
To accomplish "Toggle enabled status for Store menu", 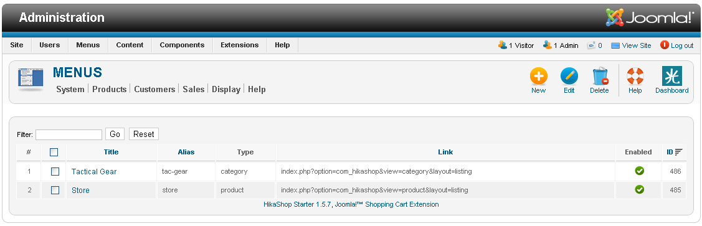I will [x=639, y=190].
